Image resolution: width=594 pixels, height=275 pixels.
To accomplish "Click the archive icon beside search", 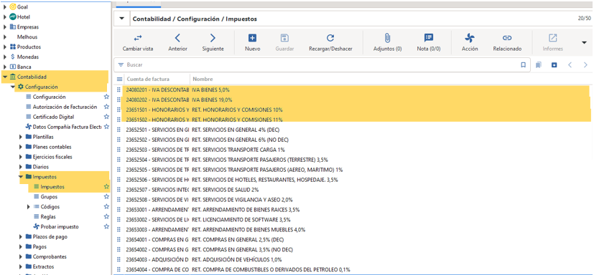I will tap(554, 65).
